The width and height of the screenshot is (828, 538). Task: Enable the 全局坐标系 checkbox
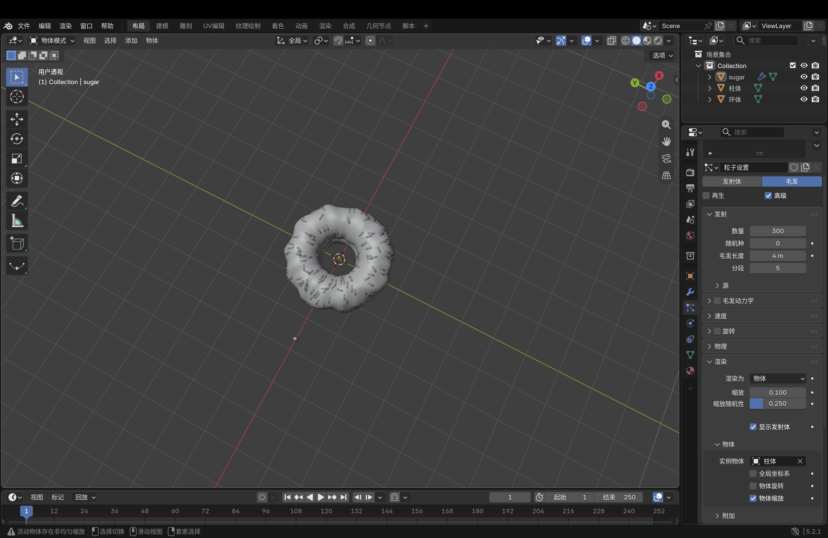click(753, 474)
